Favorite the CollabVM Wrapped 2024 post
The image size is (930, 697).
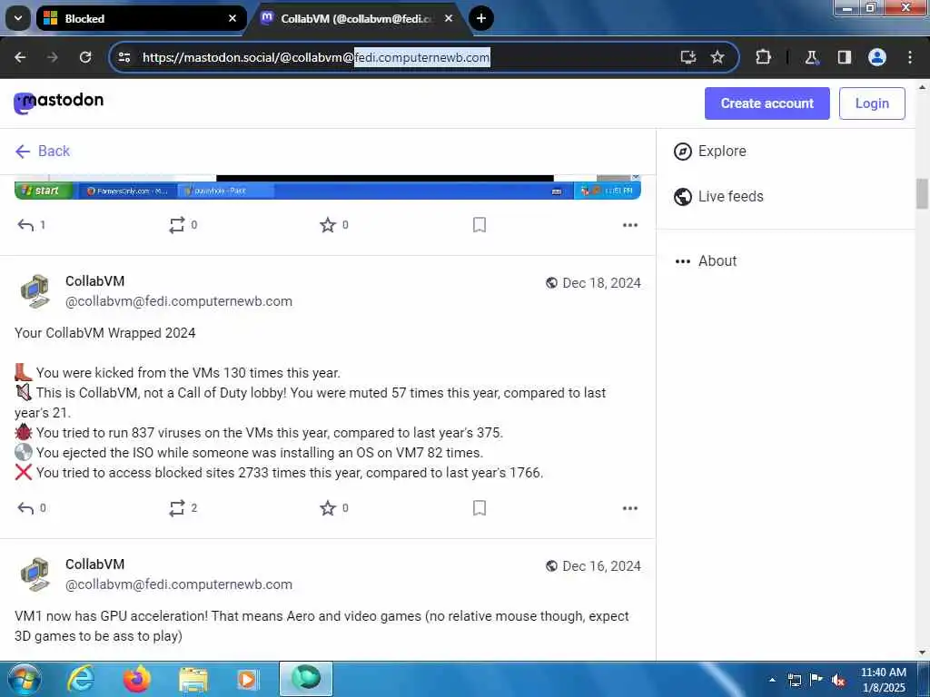[x=333, y=508]
